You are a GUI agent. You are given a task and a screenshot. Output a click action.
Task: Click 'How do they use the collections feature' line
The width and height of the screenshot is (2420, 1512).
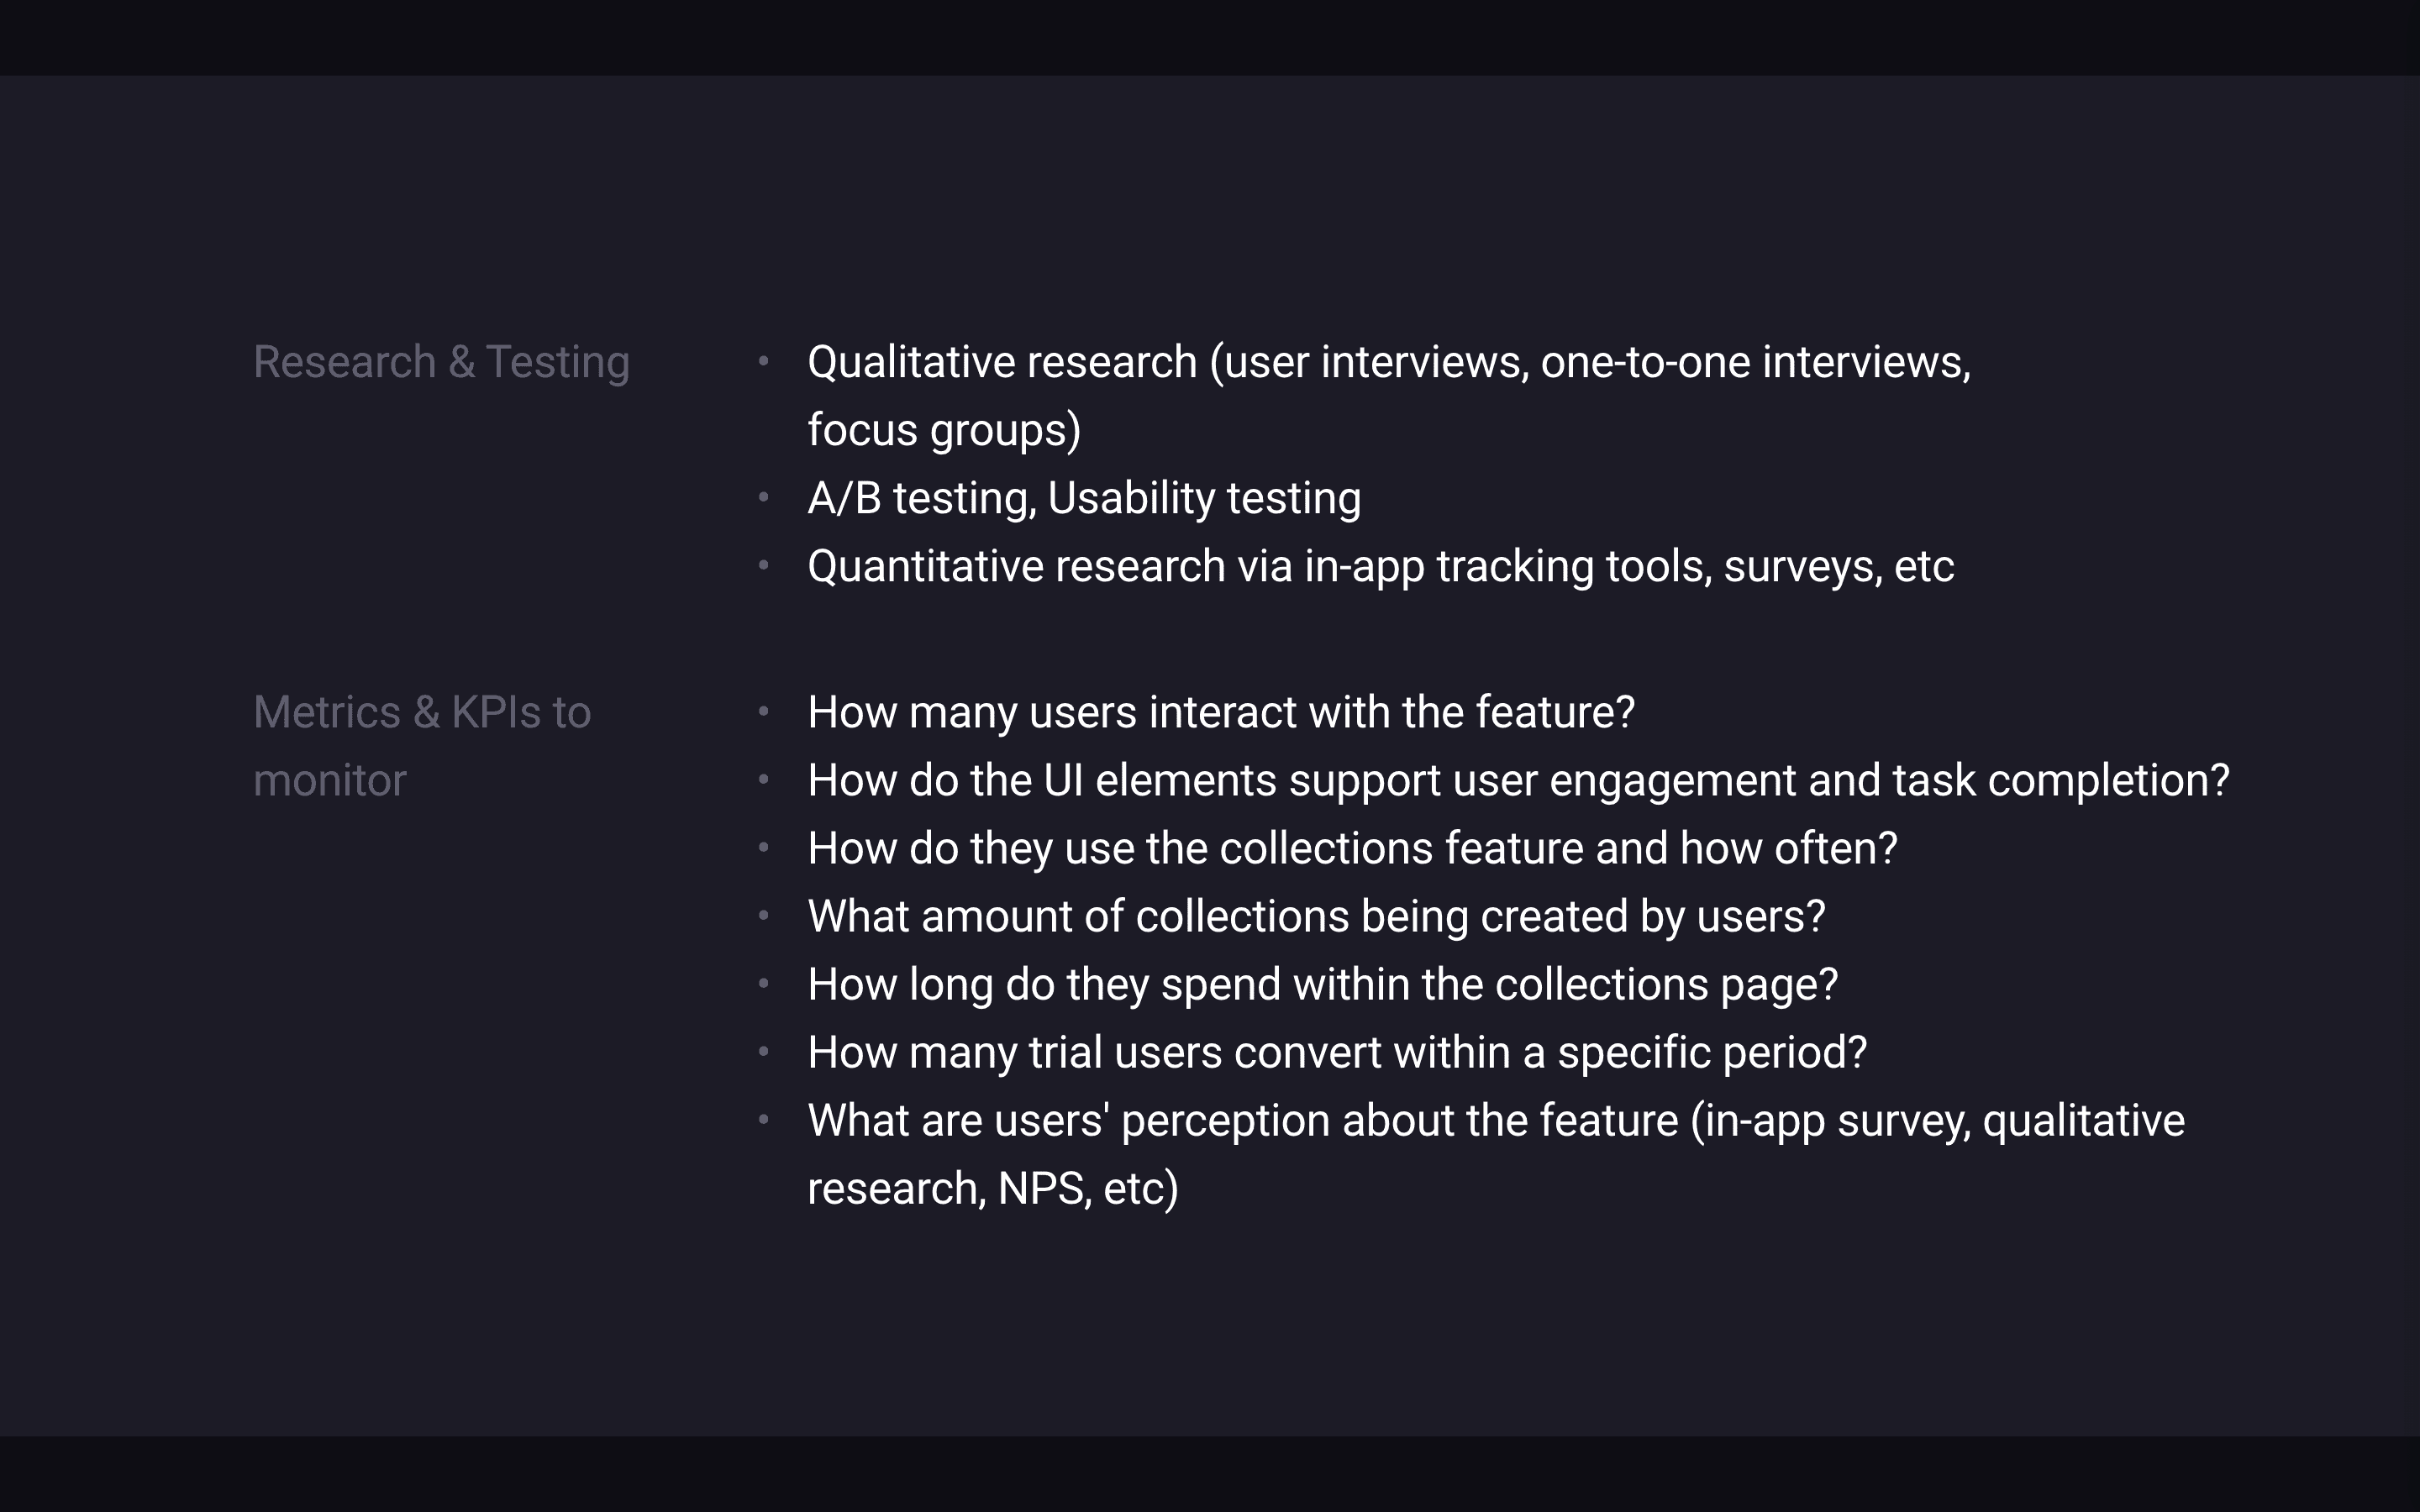coord(1351,848)
